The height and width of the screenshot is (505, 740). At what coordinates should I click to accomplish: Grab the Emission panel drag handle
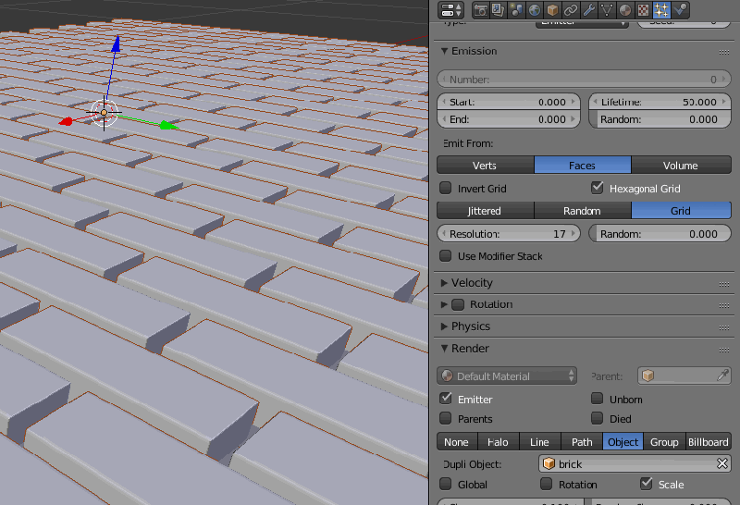click(724, 52)
